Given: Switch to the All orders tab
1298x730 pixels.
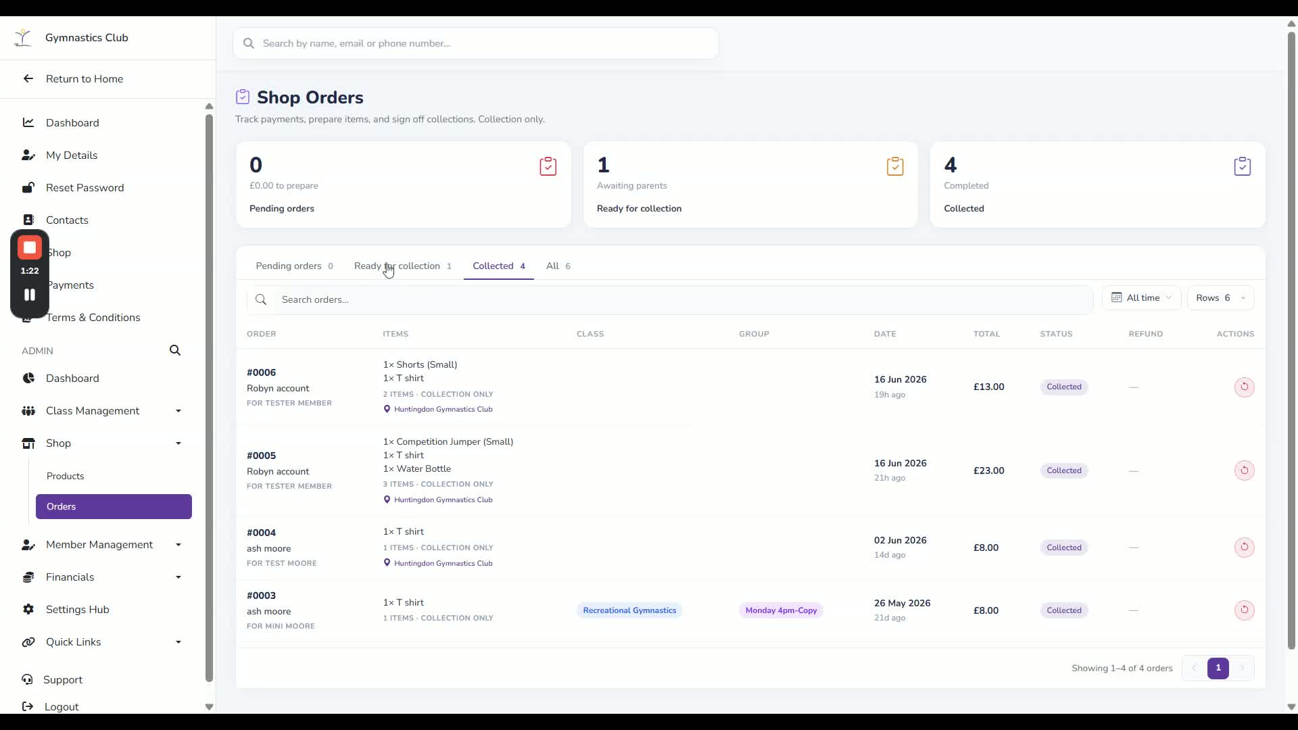Looking at the screenshot, I should point(558,266).
